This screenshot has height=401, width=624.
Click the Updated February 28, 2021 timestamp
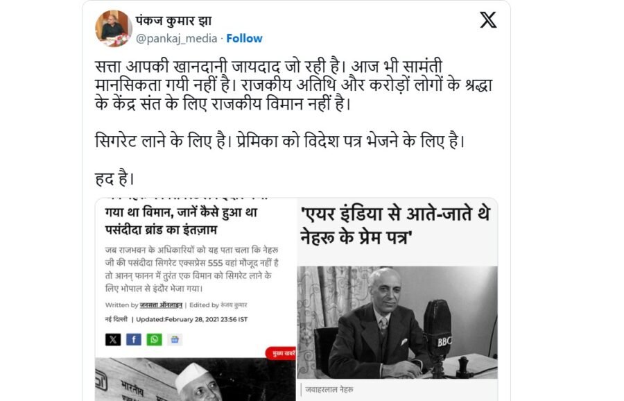[x=192, y=319]
